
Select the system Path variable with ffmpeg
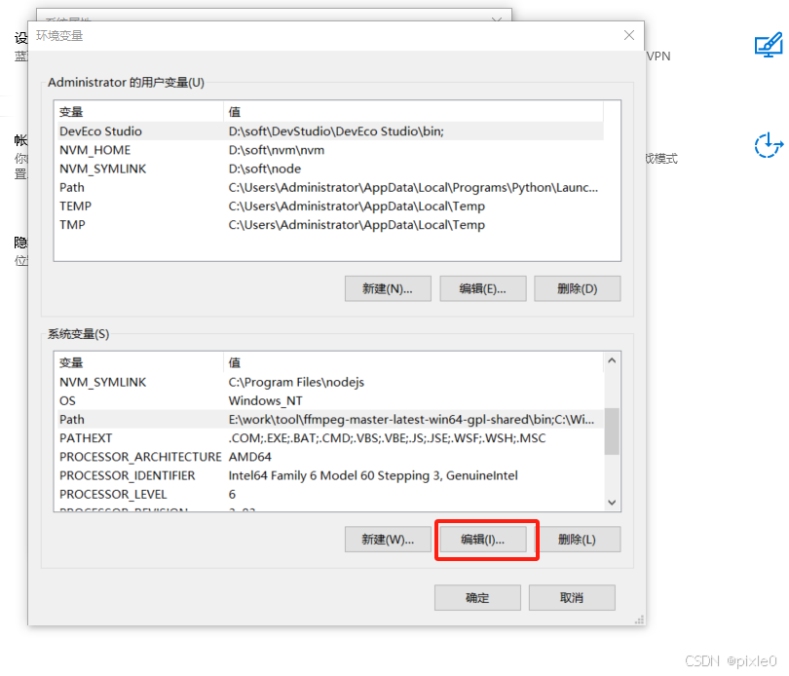pyautogui.click(x=330, y=419)
